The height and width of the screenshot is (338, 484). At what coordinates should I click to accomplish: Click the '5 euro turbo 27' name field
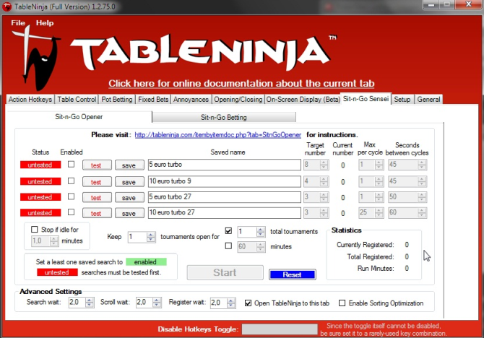225,197
